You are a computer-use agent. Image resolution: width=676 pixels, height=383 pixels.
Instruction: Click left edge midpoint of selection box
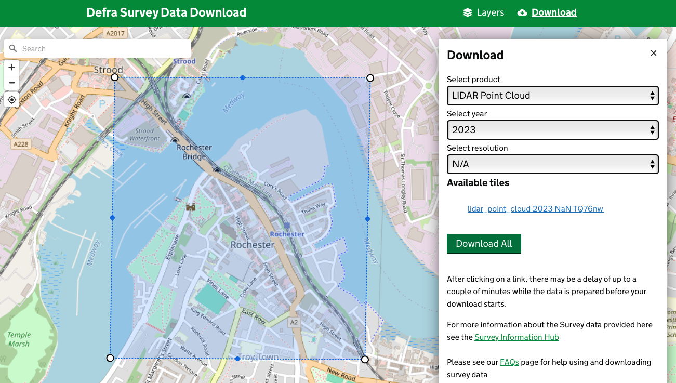pos(112,218)
